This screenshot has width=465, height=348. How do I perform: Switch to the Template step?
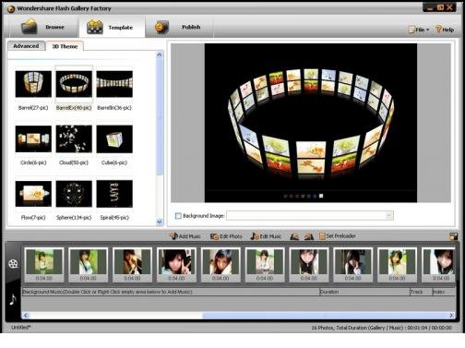(x=112, y=27)
